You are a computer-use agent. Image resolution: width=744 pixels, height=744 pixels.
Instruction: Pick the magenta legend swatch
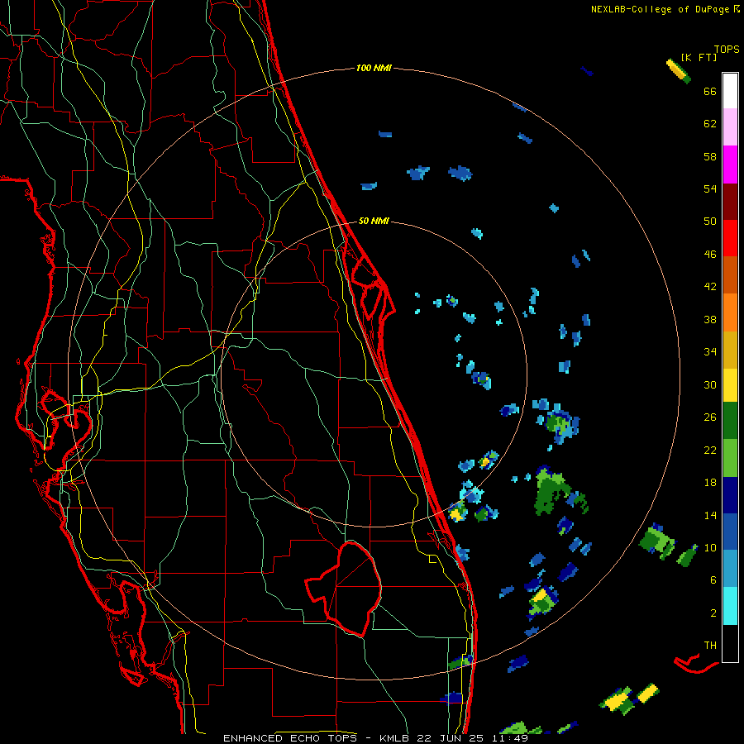click(730, 165)
